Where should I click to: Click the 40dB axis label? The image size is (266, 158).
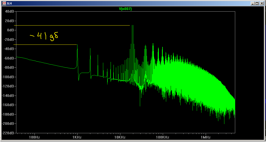click(x=9, y=12)
